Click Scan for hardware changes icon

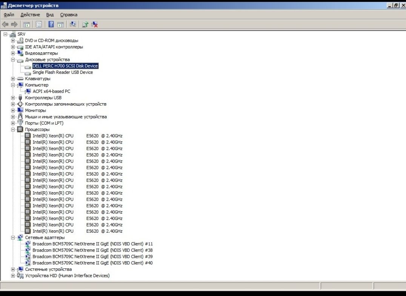tap(73, 24)
